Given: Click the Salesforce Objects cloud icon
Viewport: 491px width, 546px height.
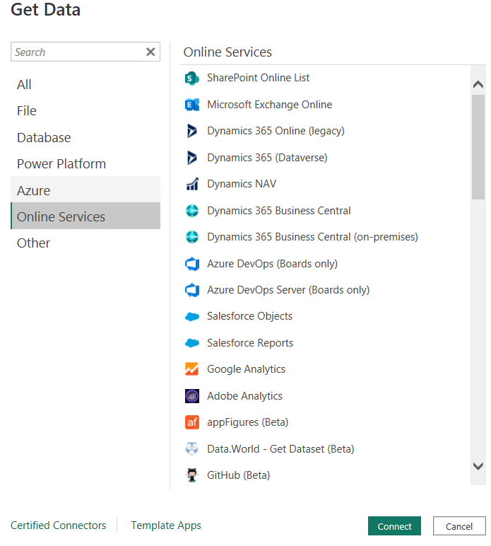Looking at the screenshot, I should [191, 317].
